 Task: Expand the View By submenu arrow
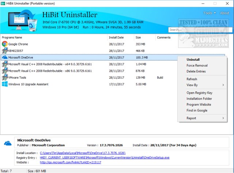pos(223,85)
